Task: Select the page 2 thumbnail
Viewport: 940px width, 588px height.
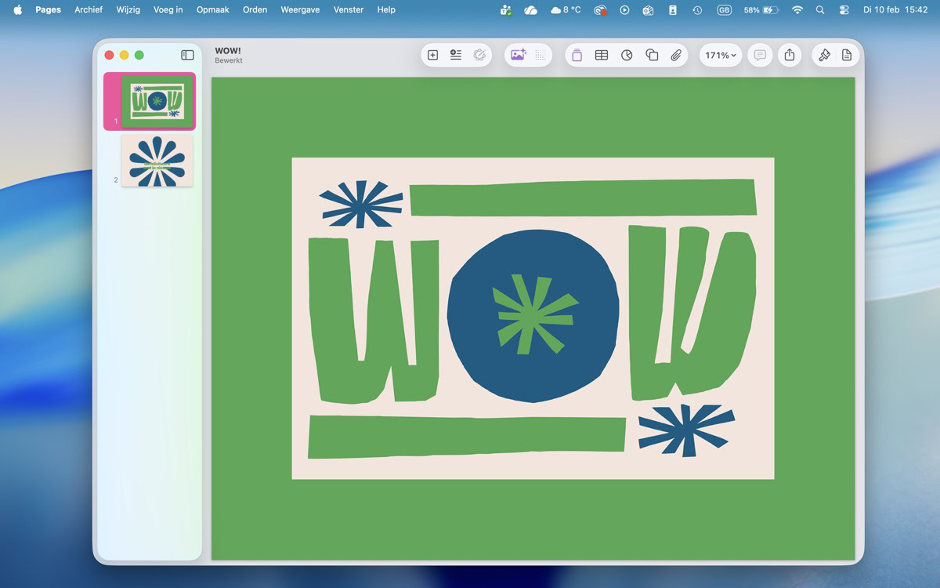Action: tap(157, 161)
